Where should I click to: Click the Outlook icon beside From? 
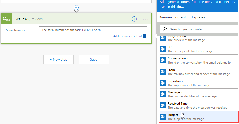[163, 72]
